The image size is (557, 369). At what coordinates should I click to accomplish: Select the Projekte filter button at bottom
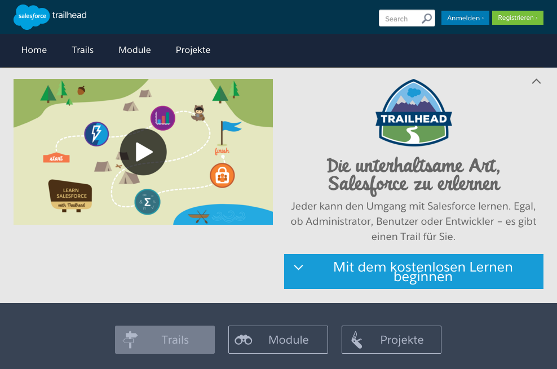click(391, 340)
